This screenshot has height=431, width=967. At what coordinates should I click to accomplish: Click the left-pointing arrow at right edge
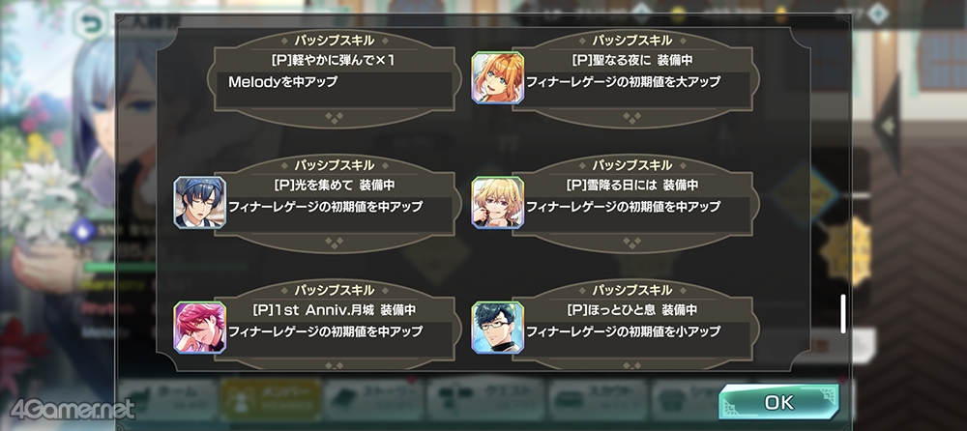pos(887,126)
